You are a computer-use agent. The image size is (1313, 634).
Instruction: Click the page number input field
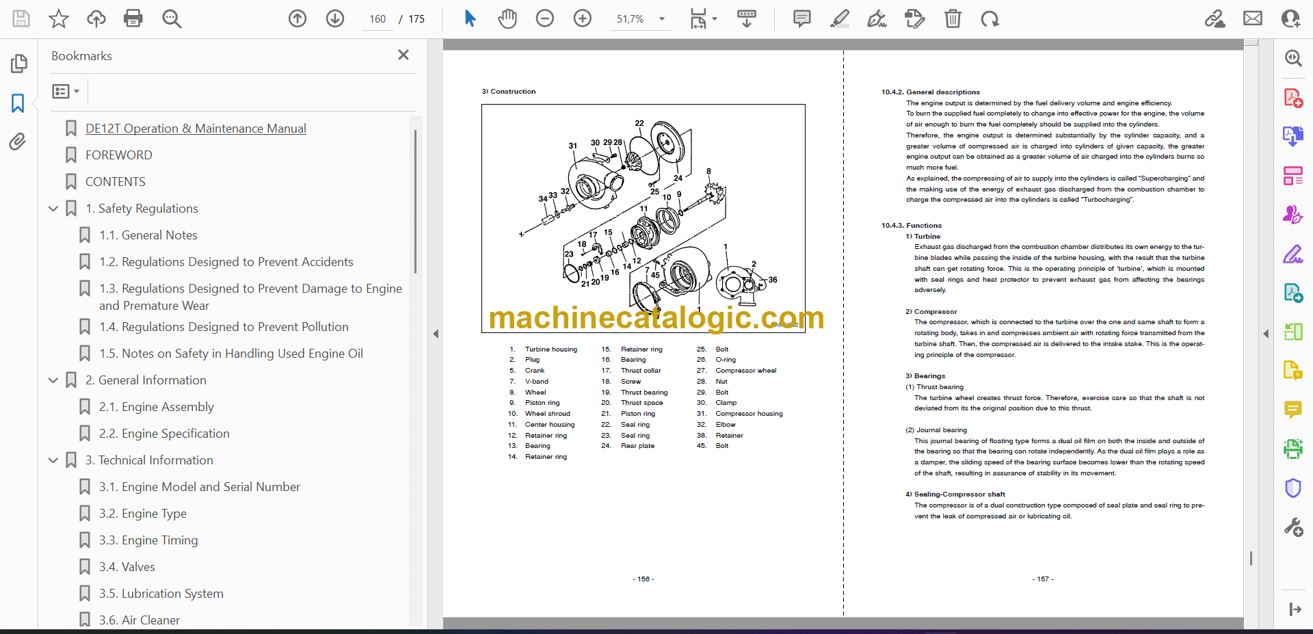tap(377, 19)
